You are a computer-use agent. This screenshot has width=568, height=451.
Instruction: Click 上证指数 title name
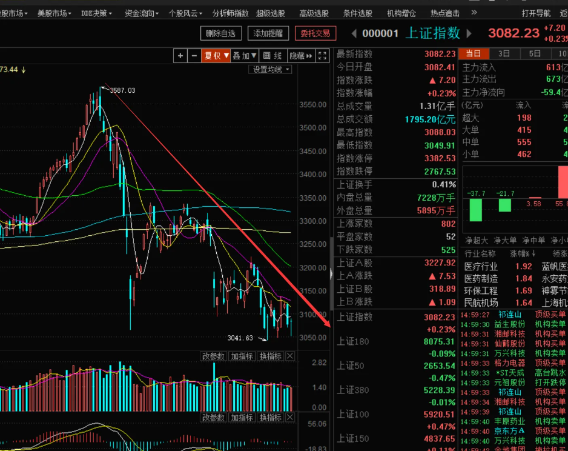(x=433, y=33)
